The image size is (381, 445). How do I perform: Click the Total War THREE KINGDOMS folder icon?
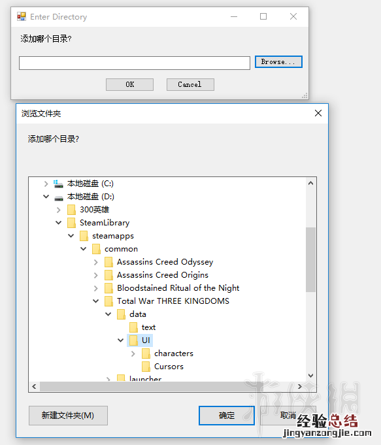pyautogui.click(x=108, y=301)
